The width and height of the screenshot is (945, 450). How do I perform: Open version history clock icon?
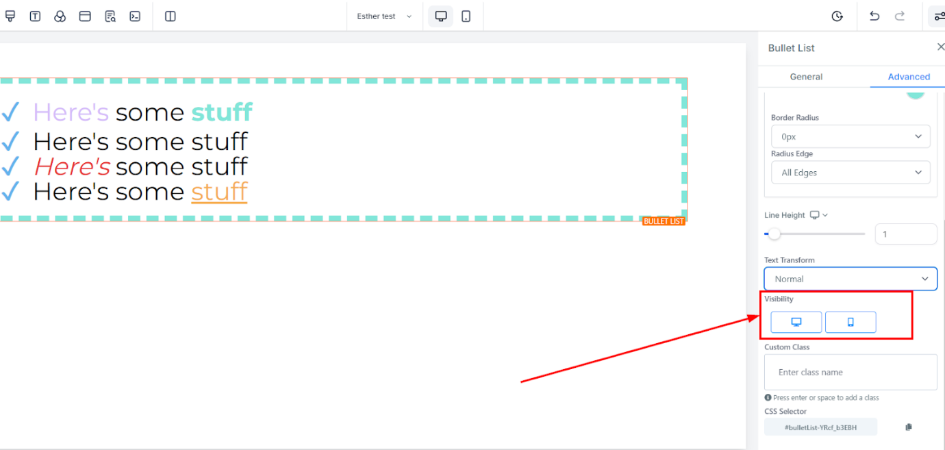(x=837, y=16)
